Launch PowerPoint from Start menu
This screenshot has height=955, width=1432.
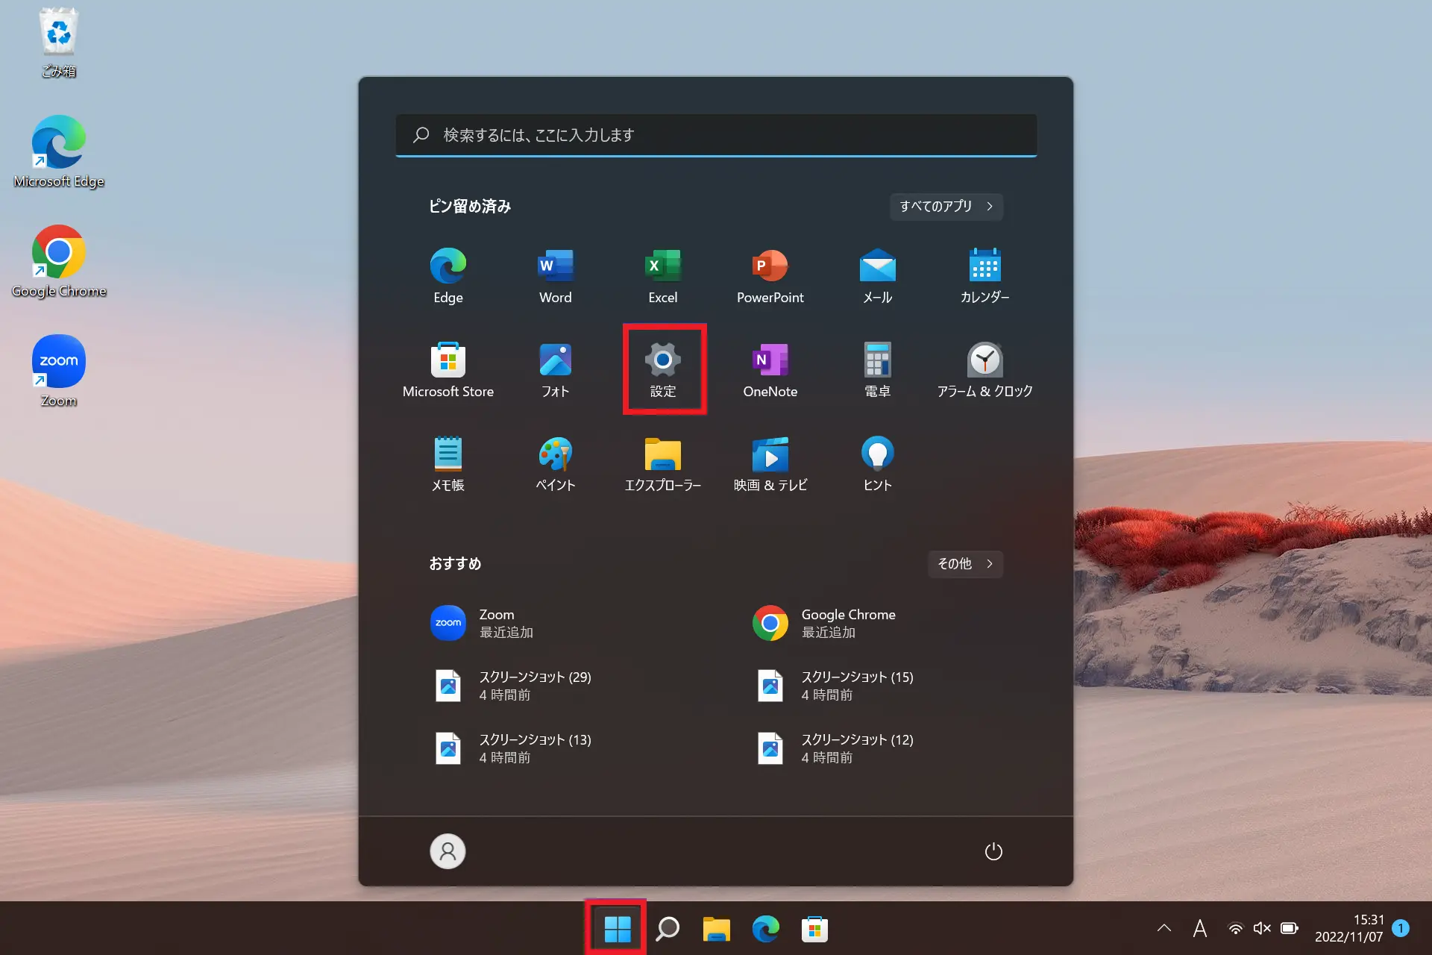point(770,275)
